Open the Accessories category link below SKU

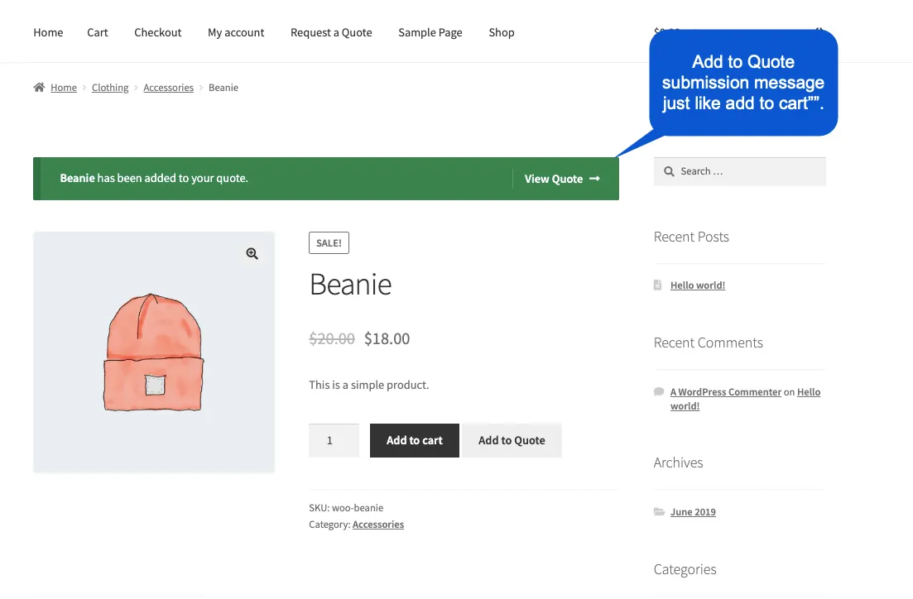(378, 524)
